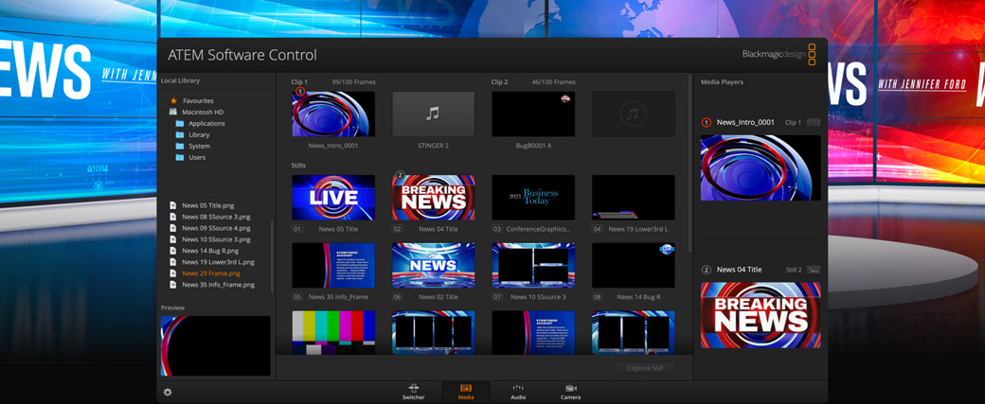This screenshot has width=985, height=404.
Task: Open the settings gear icon
Action: tap(168, 392)
